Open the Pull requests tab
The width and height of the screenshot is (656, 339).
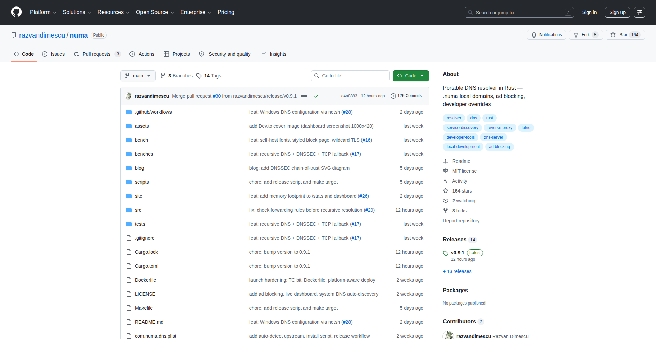97,54
